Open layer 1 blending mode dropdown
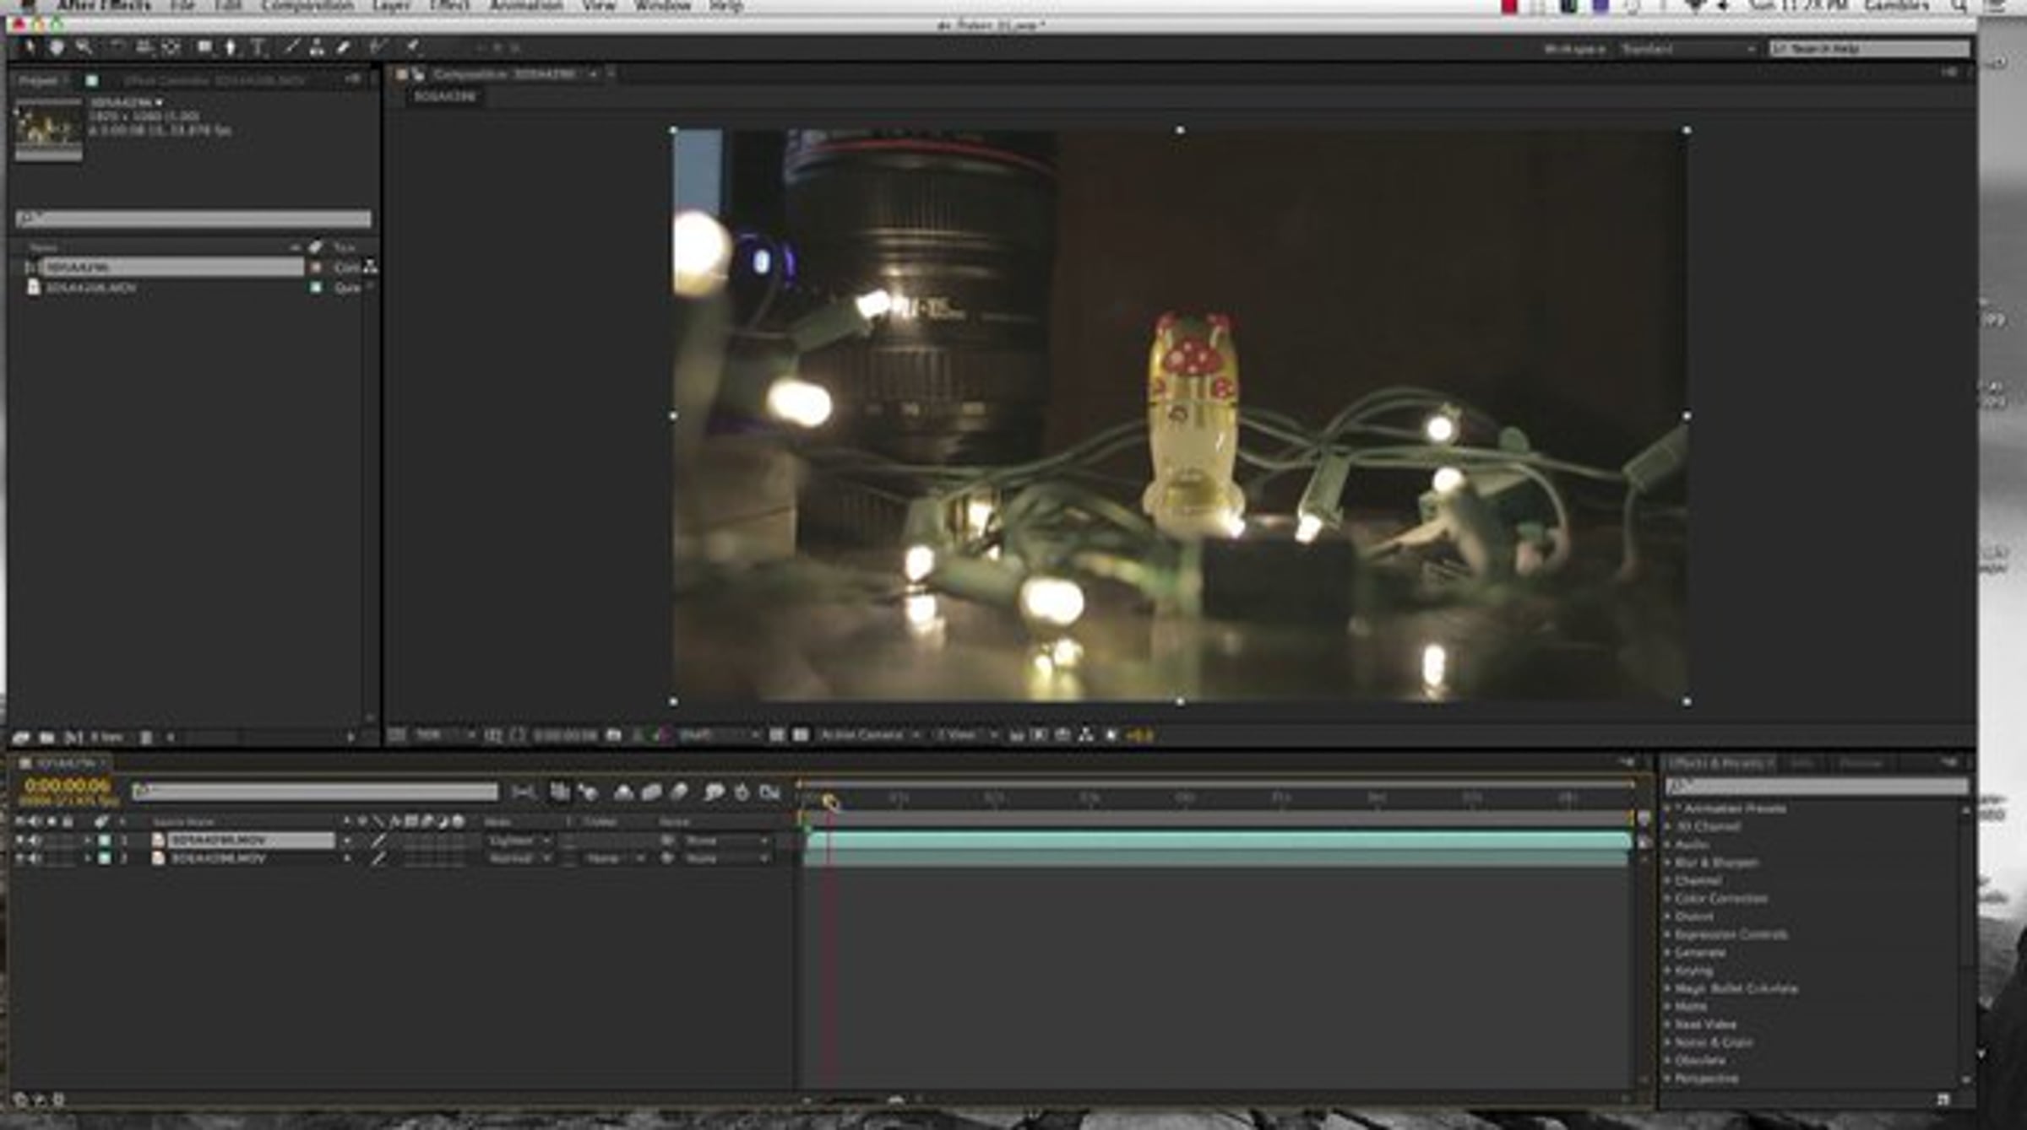The height and width of the screenshot is (1130, 2027). tap(519, 841)
